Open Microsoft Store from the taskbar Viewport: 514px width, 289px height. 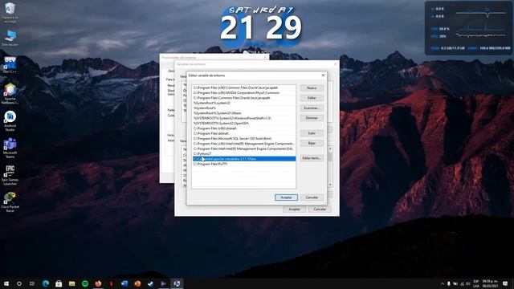coord(59,283)
